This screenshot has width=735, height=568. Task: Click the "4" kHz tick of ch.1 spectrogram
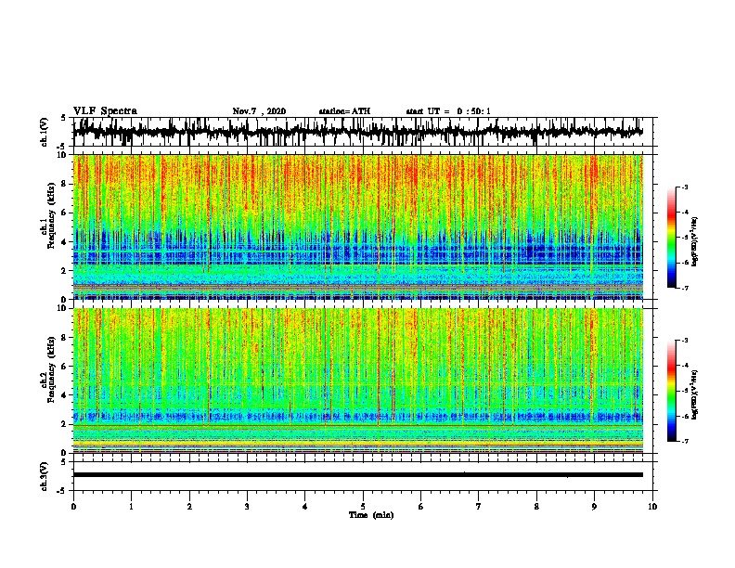[x=65, y=242]
